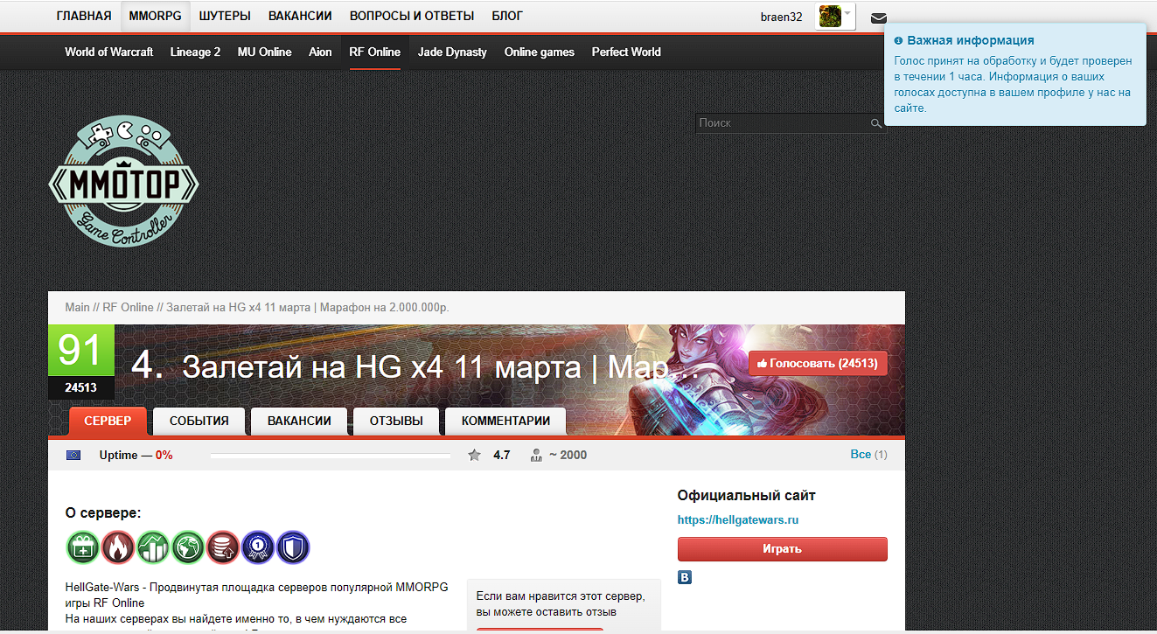The height and width of the screenshot is (634, 1157).
Task: Click the star rating icon
Action: [474, 455]
